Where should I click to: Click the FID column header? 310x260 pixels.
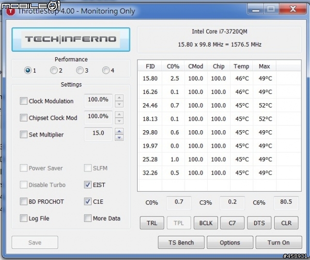(150, 66)
